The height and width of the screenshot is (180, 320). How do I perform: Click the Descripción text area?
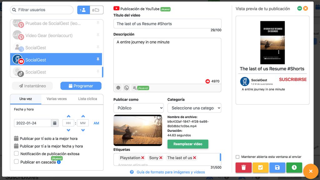pyautogui.click(x=167, y=61)
